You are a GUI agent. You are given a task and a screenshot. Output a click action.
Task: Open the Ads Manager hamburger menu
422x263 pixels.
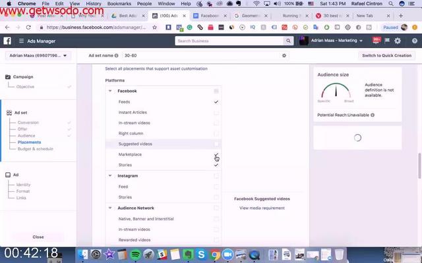pyautogui.click(x=21, y=41)
